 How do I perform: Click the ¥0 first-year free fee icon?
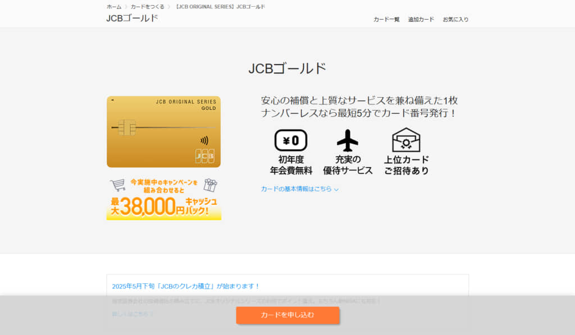pyautogui.click(x=291, y=140)
